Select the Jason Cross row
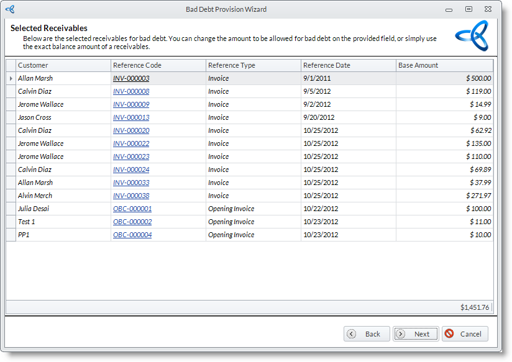The height and width of the screenshot is (362, 512). [x=62, y=117]
